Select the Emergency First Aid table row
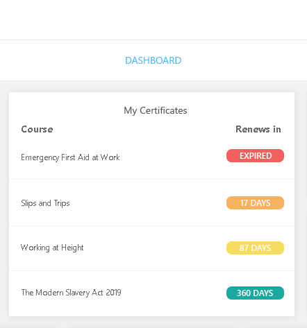 [x=152, y=157]
